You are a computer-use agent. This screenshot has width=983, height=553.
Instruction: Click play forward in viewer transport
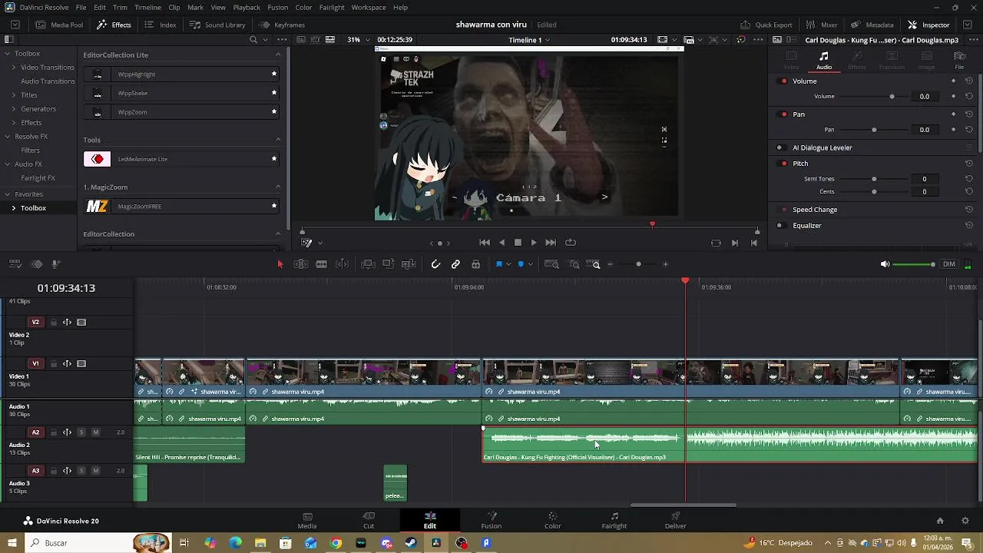click(x=534, y=243)
